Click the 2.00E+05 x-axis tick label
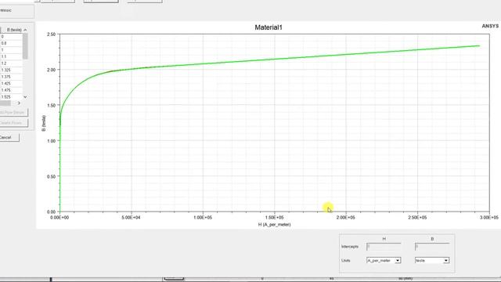The image size is (501, 282). click(x=346, y=218)
